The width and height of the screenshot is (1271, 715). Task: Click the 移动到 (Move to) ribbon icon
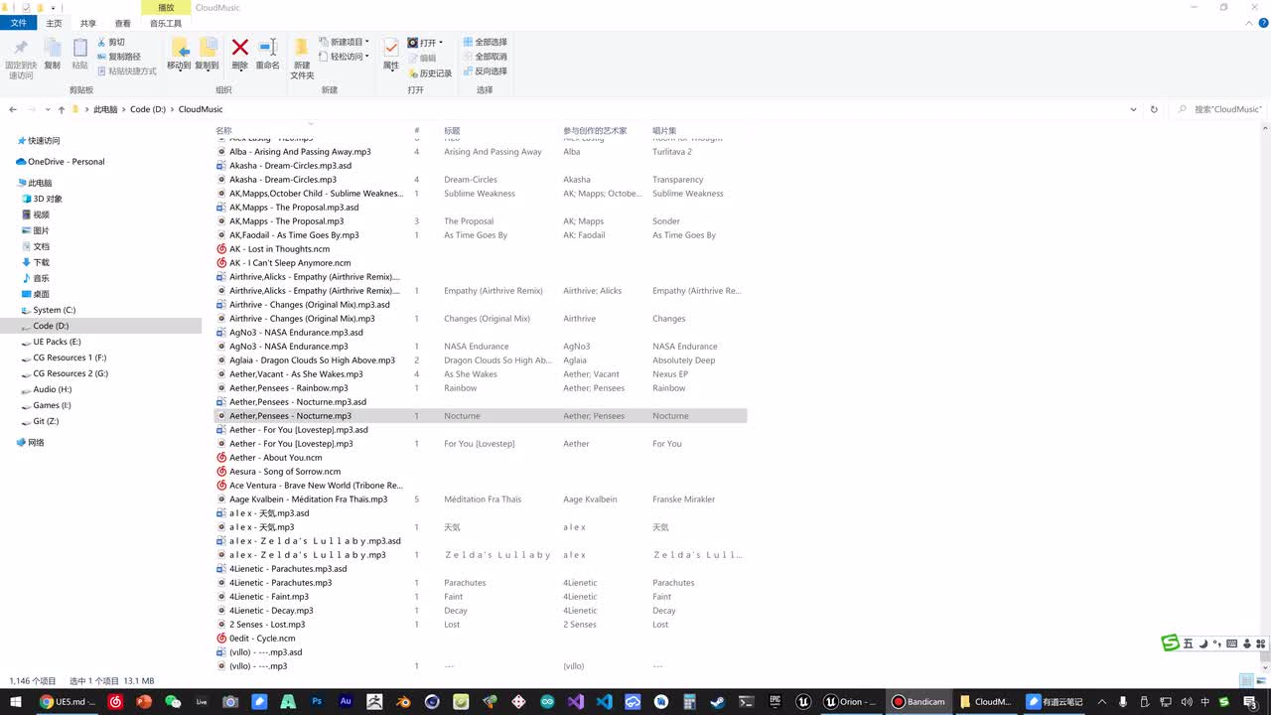click(x=179, y=54)
